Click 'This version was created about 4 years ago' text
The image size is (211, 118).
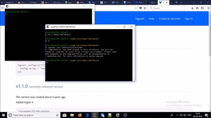41,97
